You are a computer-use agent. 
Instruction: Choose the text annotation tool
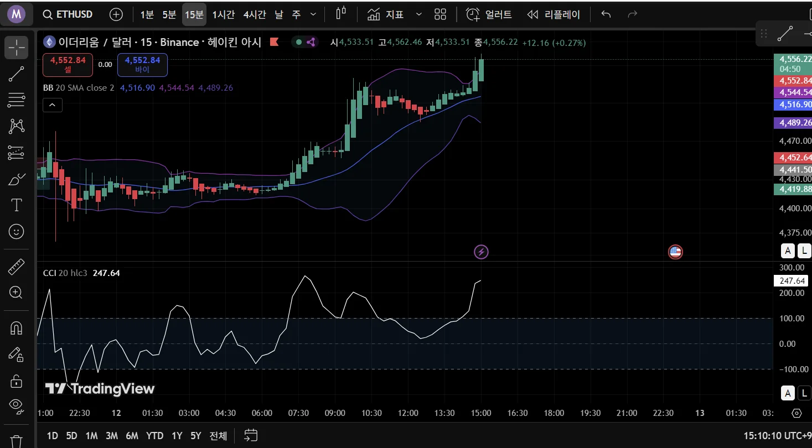pos(17,205)
